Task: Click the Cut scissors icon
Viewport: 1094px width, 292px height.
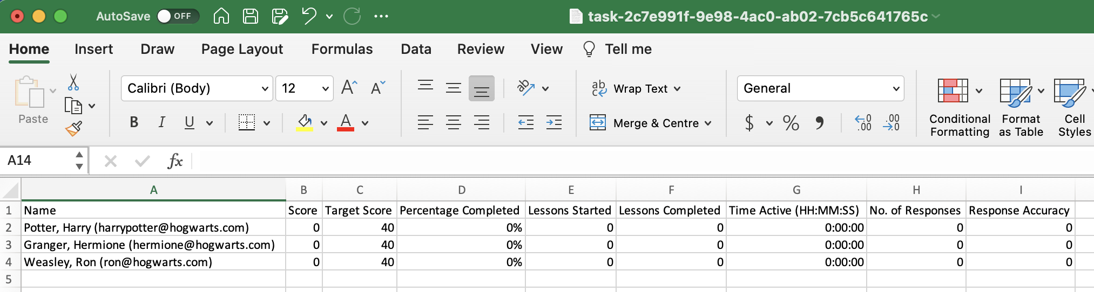Action: (x=73, y=82)
